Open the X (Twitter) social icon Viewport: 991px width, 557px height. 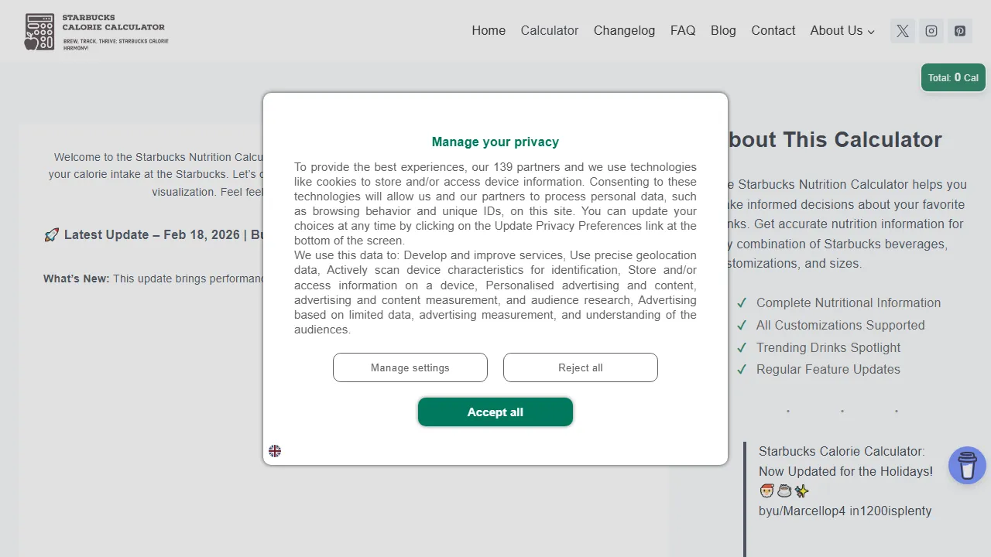[x=902, y=31]
